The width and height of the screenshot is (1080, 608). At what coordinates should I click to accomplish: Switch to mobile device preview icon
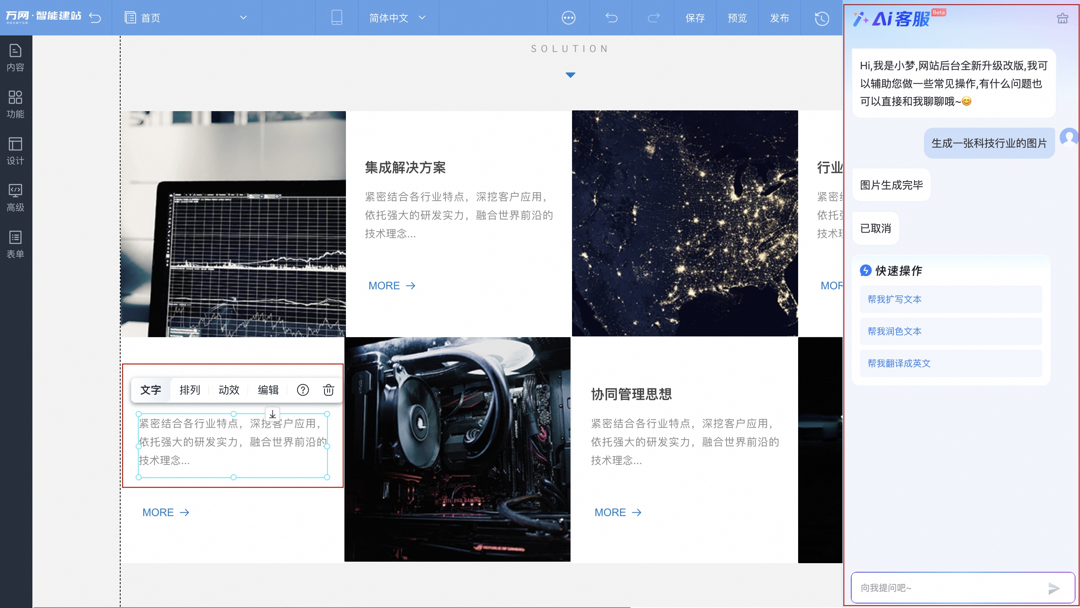pos(337,18)
